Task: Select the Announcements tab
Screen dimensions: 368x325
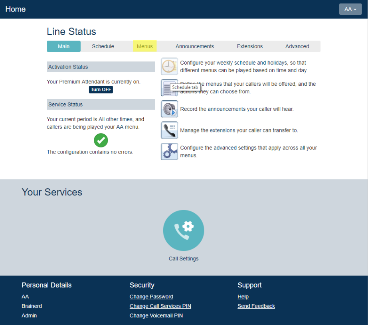Action: pyautogui.click(x=195, y=46)
